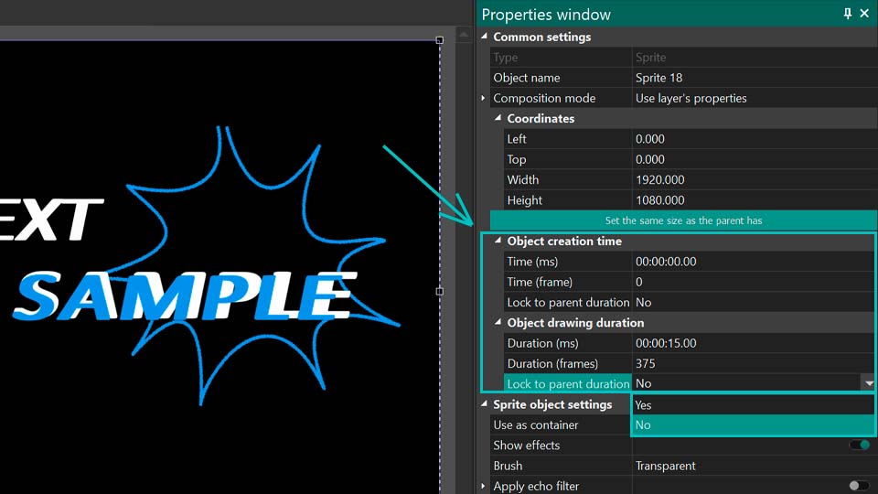Pin the Properties window
Image resolution: width=878 pixels, height=494 pixels.
coord(848,14)
